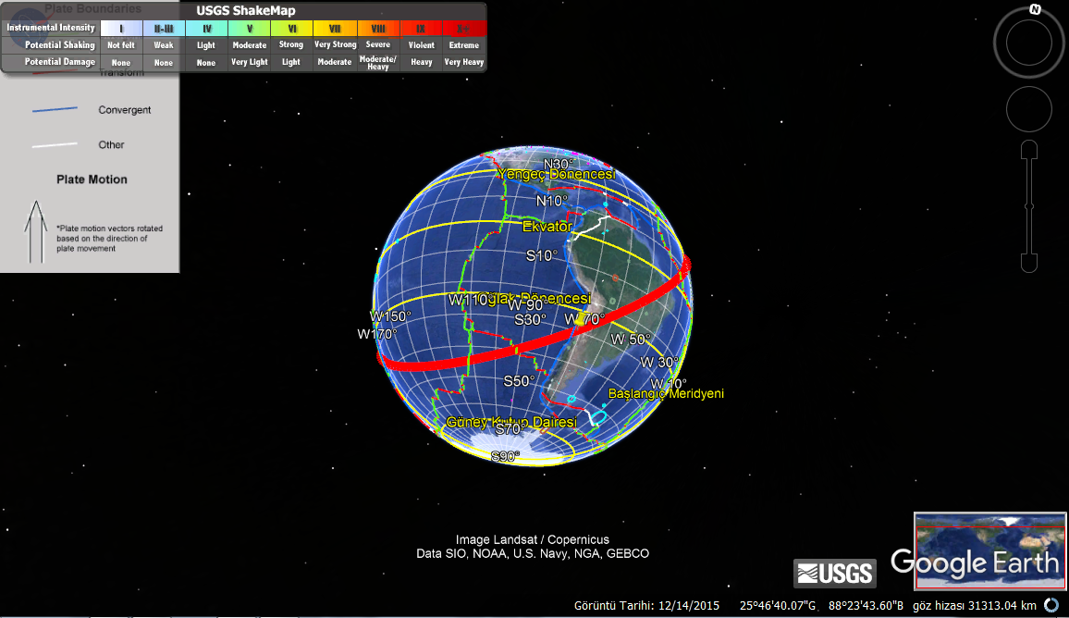
Task: Click the cyan oval marker near Antarctica
Action: coord(598,417)
